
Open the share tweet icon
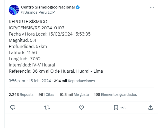pos(151,108)
